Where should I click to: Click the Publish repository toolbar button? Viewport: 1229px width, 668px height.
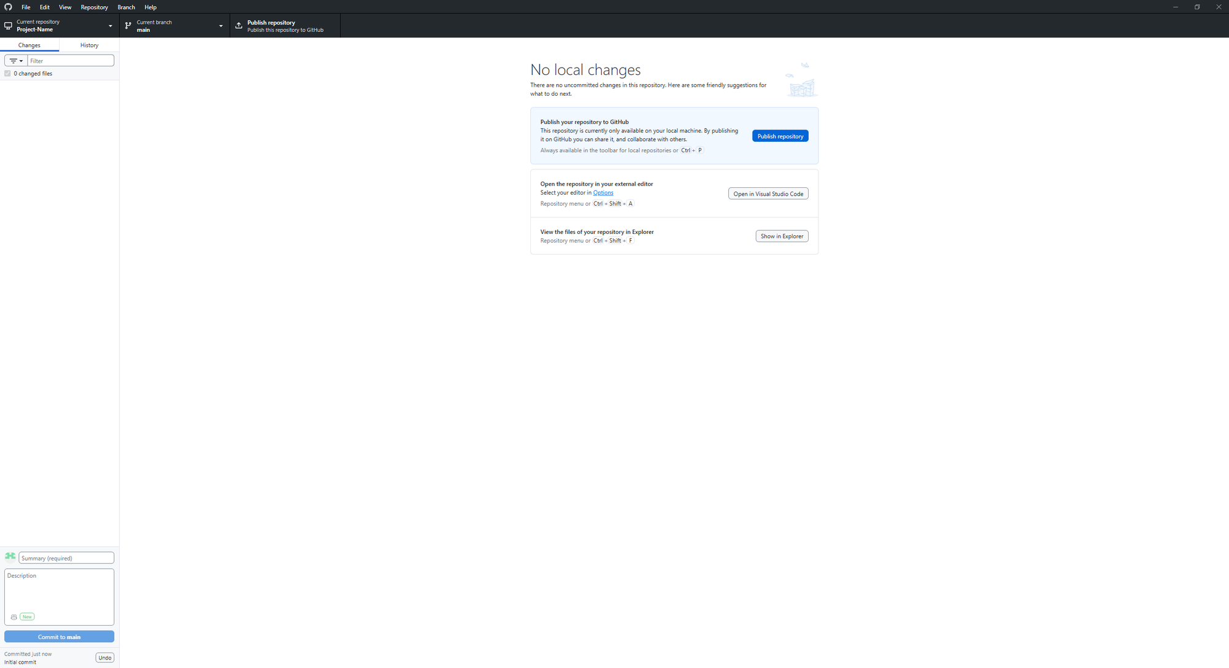pyautogui.click(x=285, y=26)
